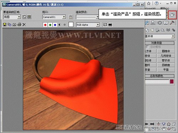This screenshot has height=133, width=178.
Task: Open the help question mark icon
Action: click(157, 4)
